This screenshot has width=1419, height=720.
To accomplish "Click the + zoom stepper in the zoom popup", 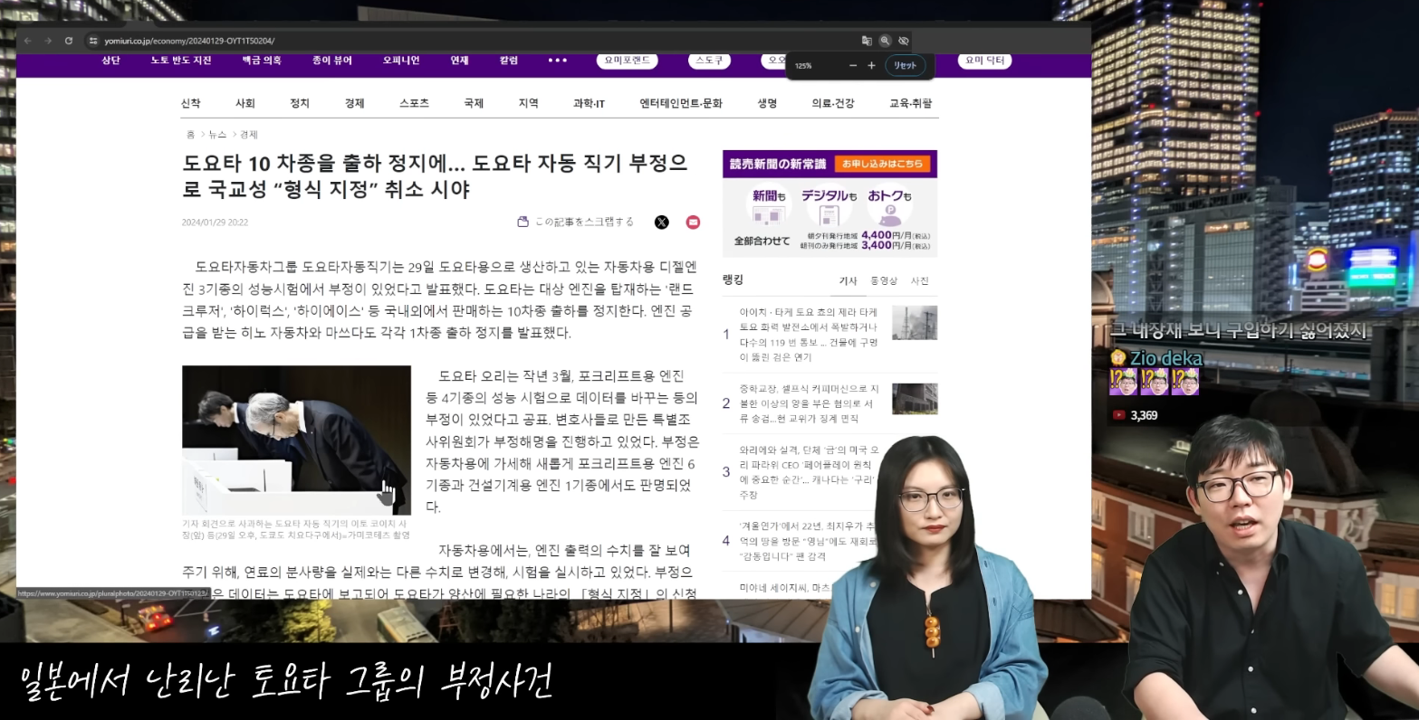I will [x=870, y=65].
